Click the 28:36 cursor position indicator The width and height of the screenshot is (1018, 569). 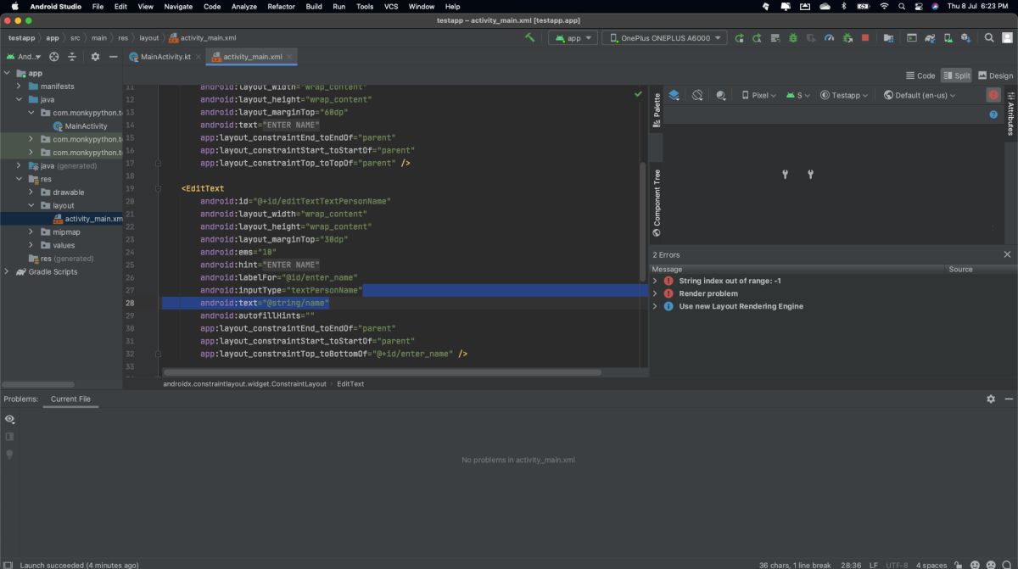click(x=851, y=565)
